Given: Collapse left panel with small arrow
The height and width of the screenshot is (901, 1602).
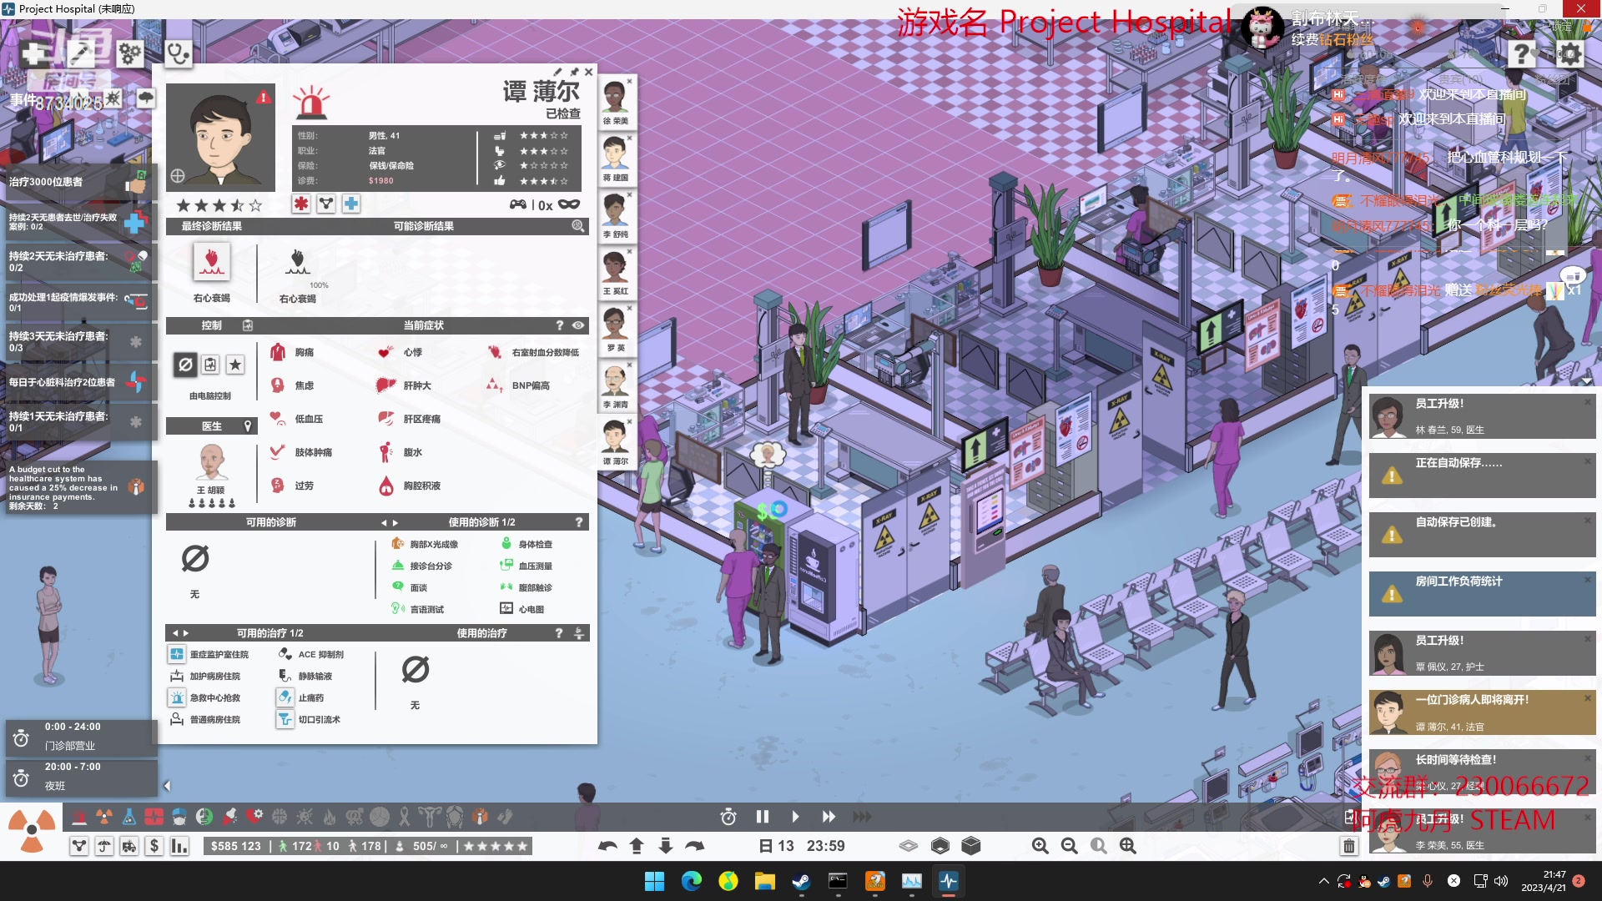Looking at the screenshot, I should [167, 786].
